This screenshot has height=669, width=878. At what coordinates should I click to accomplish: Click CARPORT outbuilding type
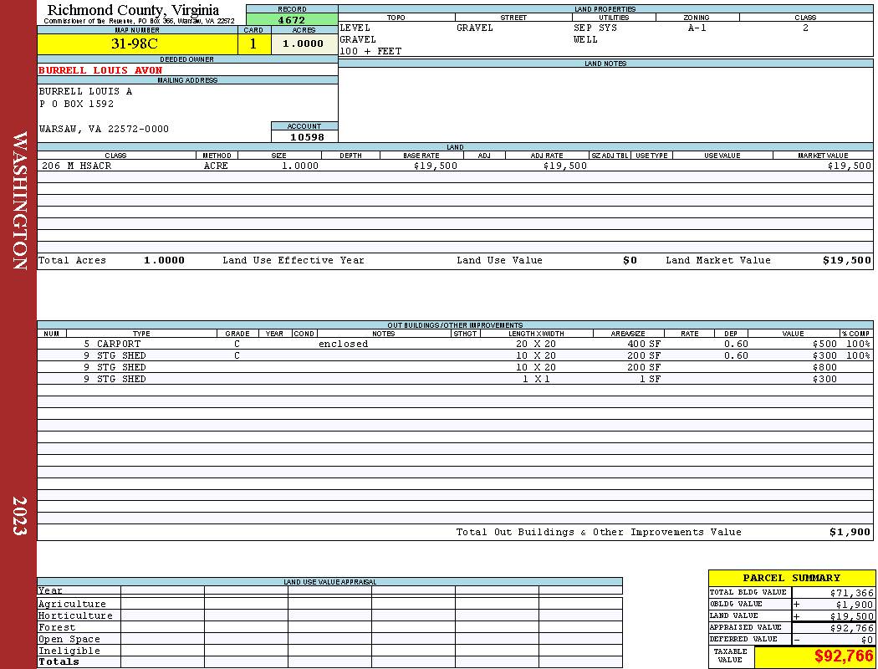119,344
